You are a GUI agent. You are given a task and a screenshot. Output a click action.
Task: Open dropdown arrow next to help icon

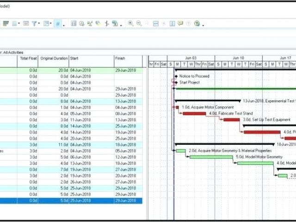coord(203,24)
